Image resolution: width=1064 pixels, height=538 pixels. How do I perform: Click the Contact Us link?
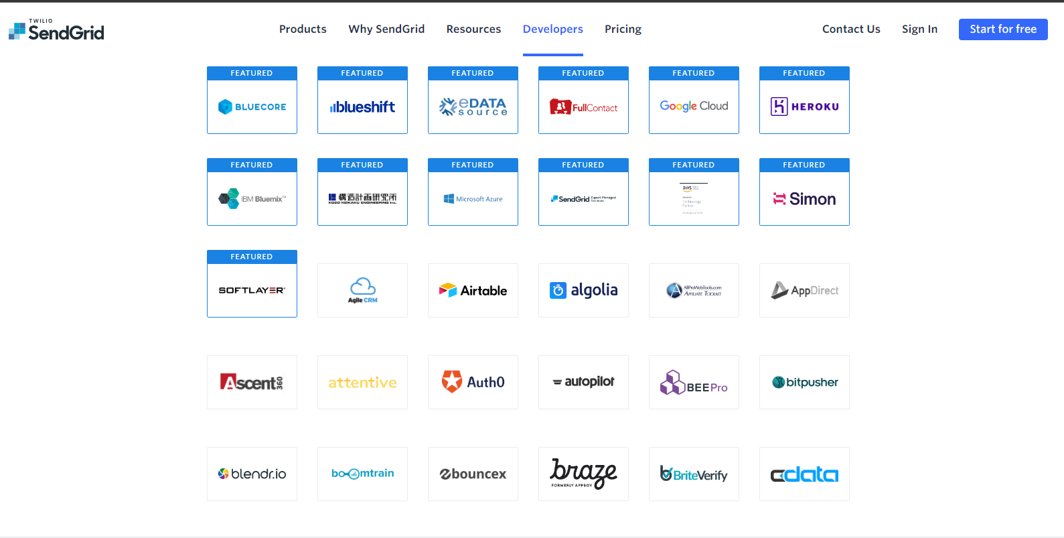point(851,29)
